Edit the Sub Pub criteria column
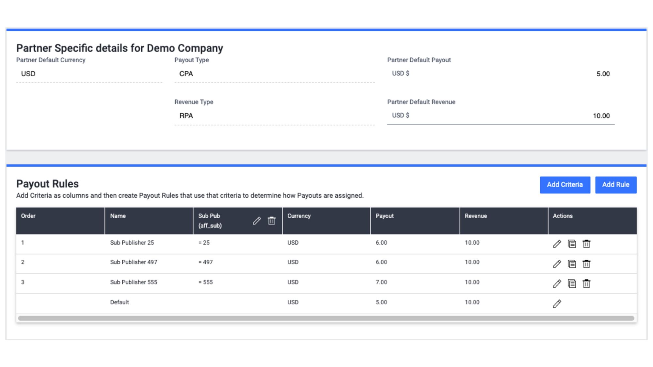The height and width of the screenshot is (367, 653). click(x=257, y=221)
